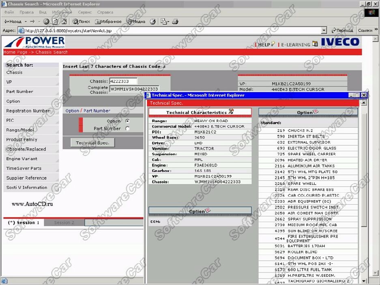Screen dimensions: 380x285
Task: Open the Search (Поиск) toolbar button
Action: point(81,21)
